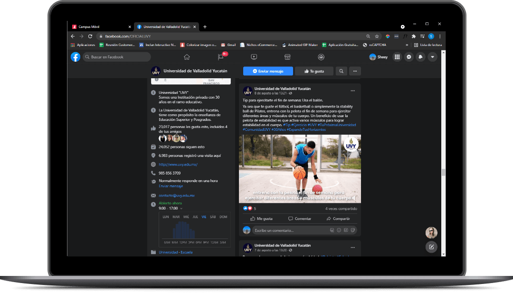Open the chat contact avatar bubble

point(431,233)
